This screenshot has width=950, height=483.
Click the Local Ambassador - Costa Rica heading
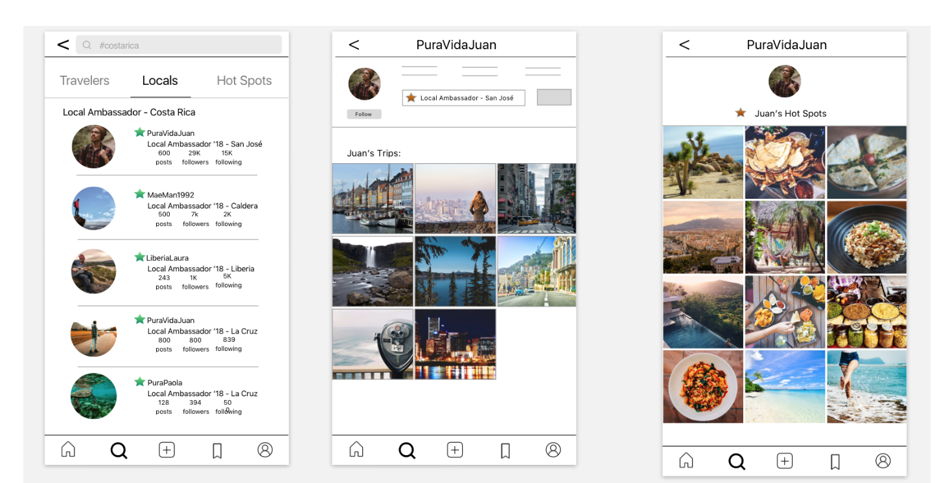pos(129,112)
